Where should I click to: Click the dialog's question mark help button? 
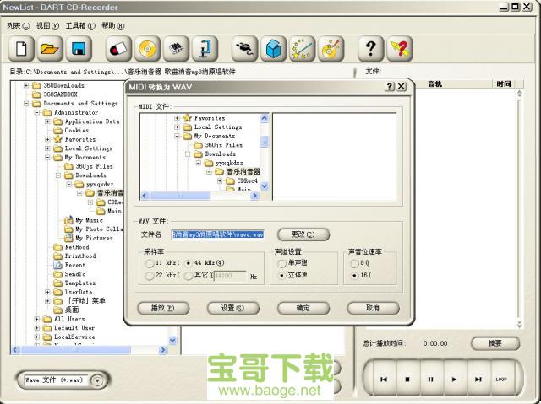pos(390,86)
